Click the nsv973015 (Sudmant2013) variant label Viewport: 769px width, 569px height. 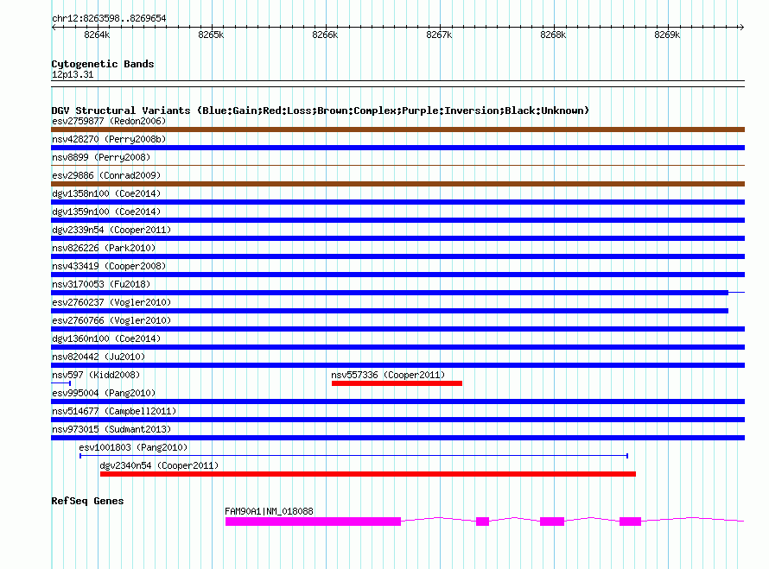pos(111,429)
